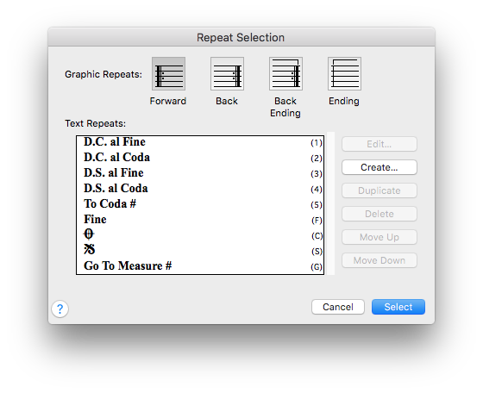Choose the Fine text repeat

tap(200, 220)
